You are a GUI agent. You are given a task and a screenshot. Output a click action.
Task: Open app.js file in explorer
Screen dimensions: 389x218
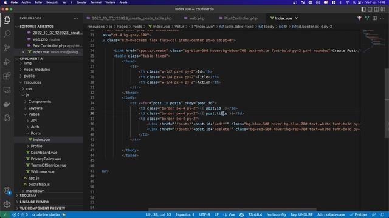click(x=33, y=178)
